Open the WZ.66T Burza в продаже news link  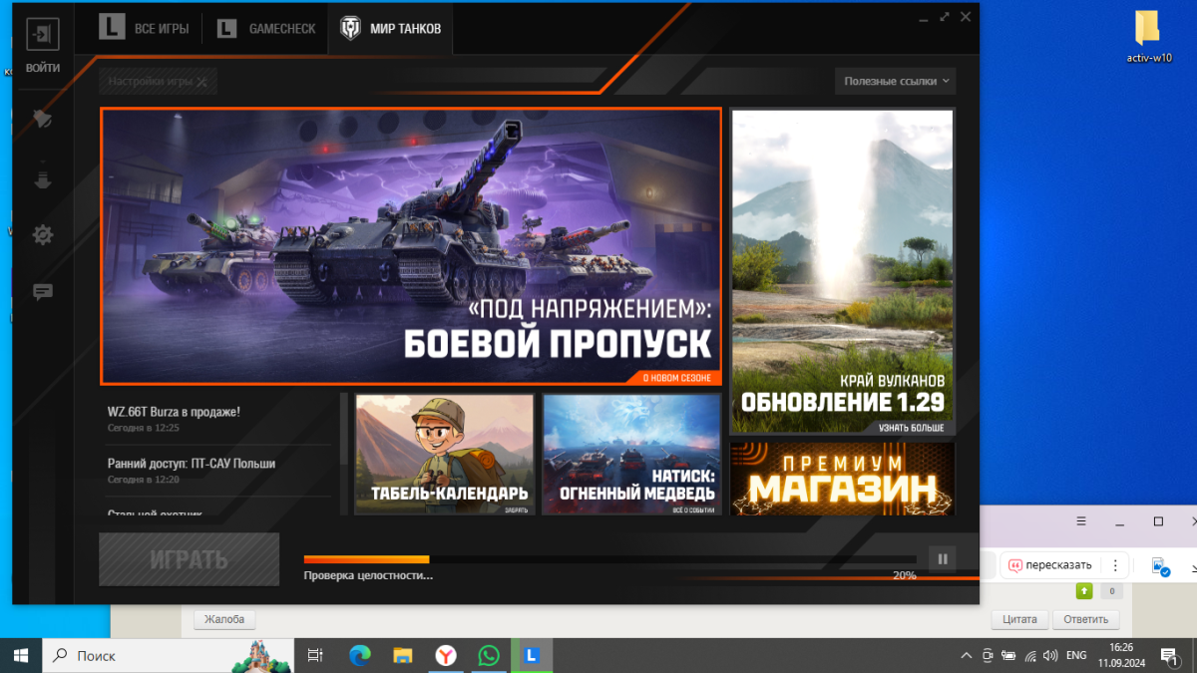(x=174, y=411)
